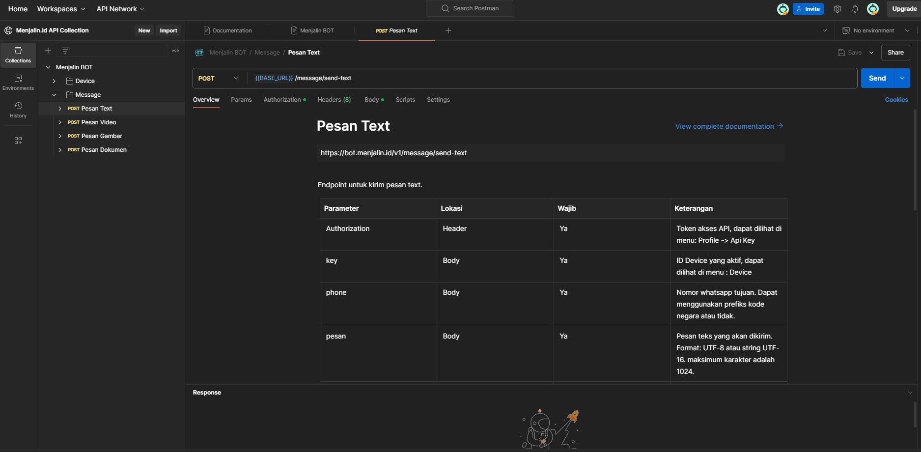Open the Cookies link
Image resolution: width=921 pixels, height=452 pixels.
point(896,100)
